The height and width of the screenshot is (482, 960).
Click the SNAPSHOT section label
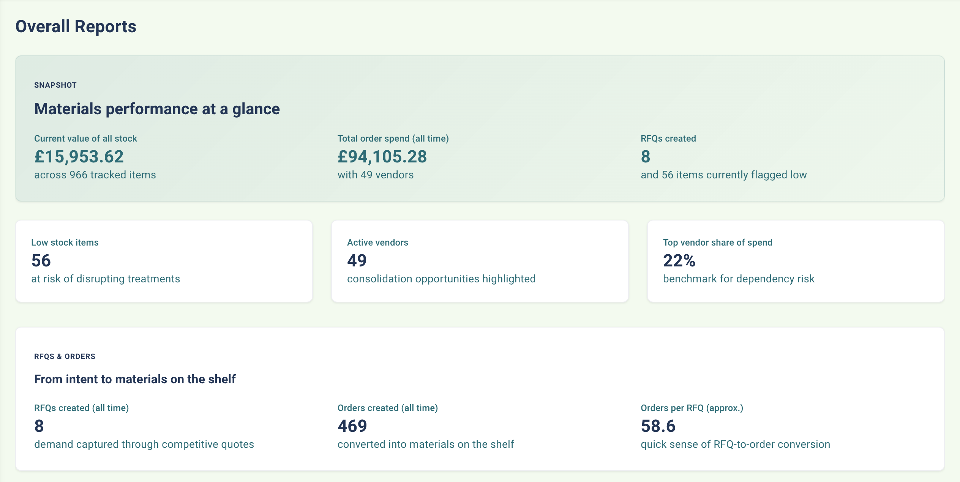55,85
